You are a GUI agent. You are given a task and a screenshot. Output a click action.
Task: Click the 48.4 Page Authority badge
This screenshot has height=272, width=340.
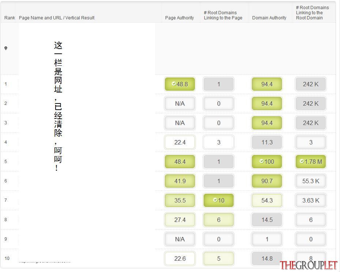point(180,162)
